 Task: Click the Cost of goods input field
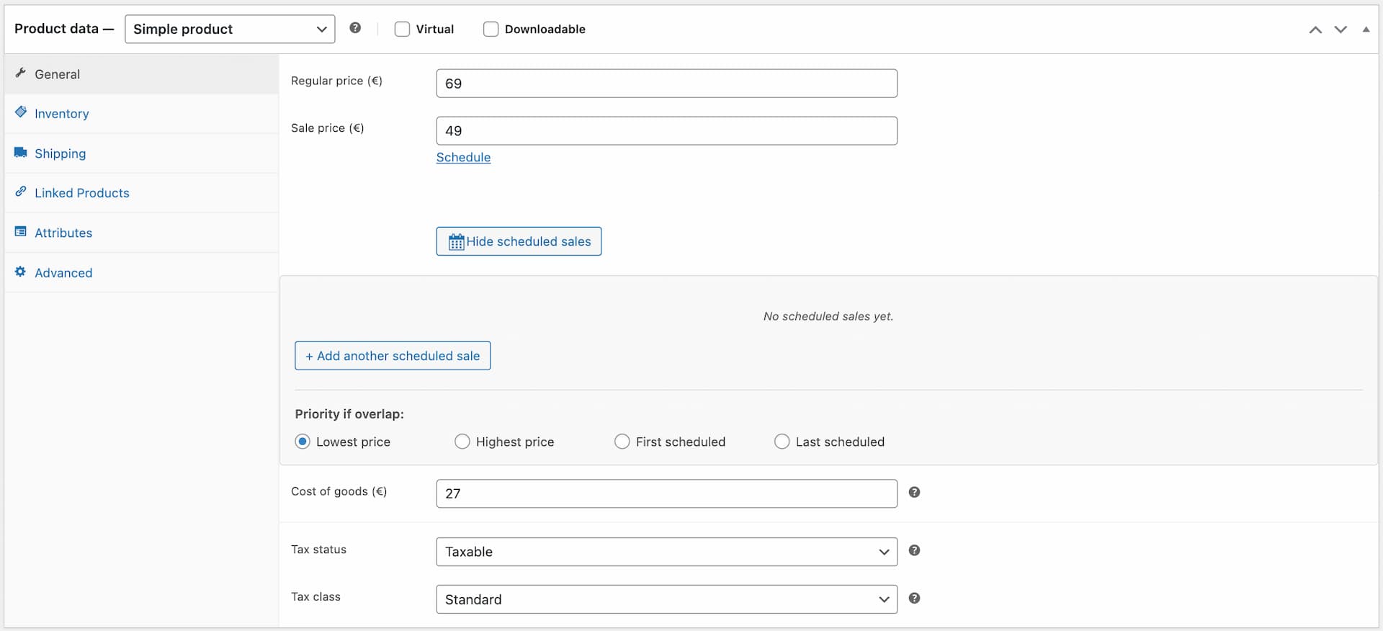[667, 493]
